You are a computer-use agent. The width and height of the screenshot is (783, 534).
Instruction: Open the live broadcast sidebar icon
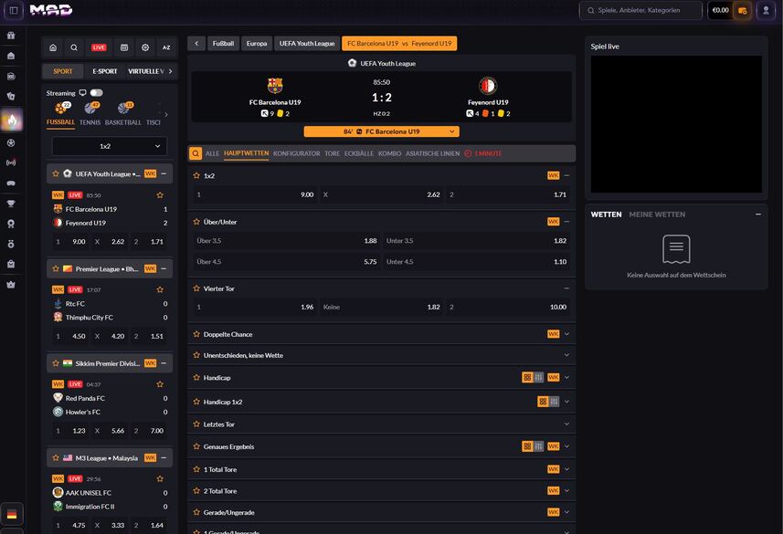[x=11, y=162]
